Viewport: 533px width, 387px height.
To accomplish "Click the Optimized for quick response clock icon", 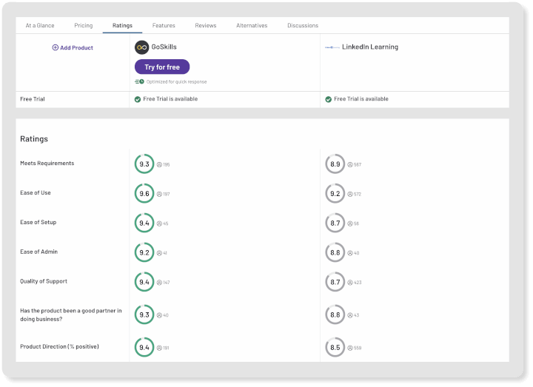I will click(139, 81).
